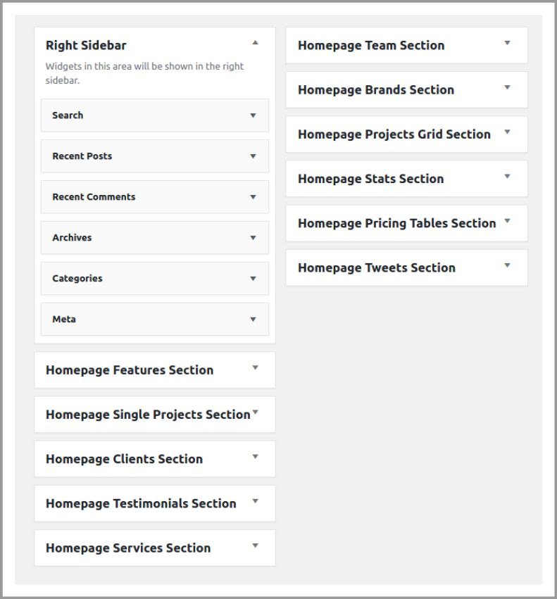Click the Meta widget title
This screenshot has height=599, width=557.
click(x=64, y=320)
